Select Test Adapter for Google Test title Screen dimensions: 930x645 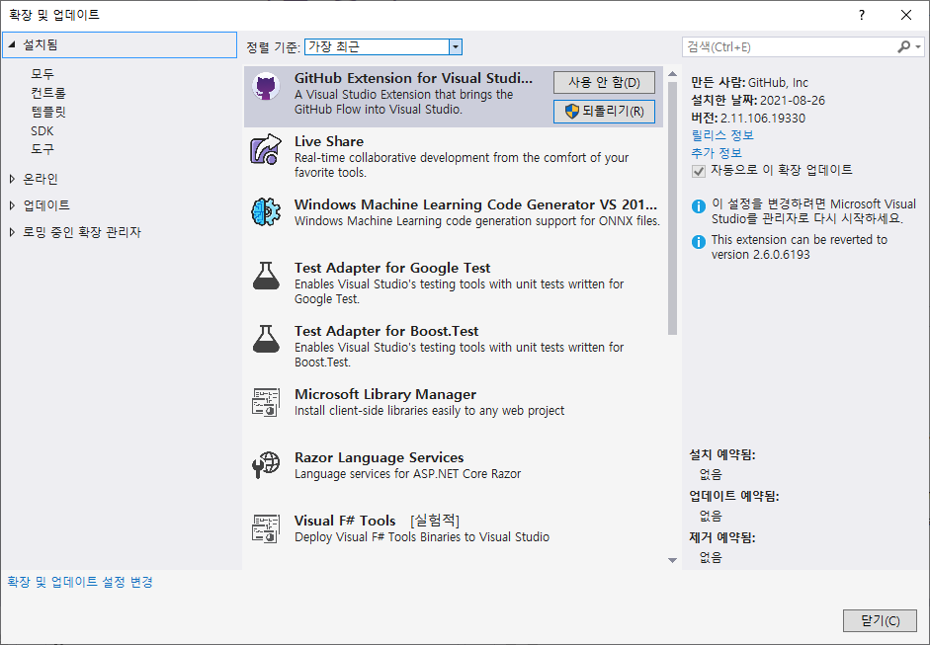392,268
